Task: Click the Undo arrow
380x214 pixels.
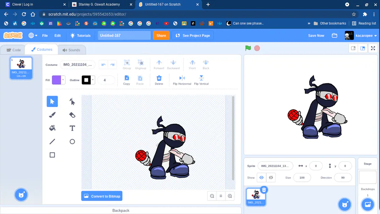Action: point(103,65)
